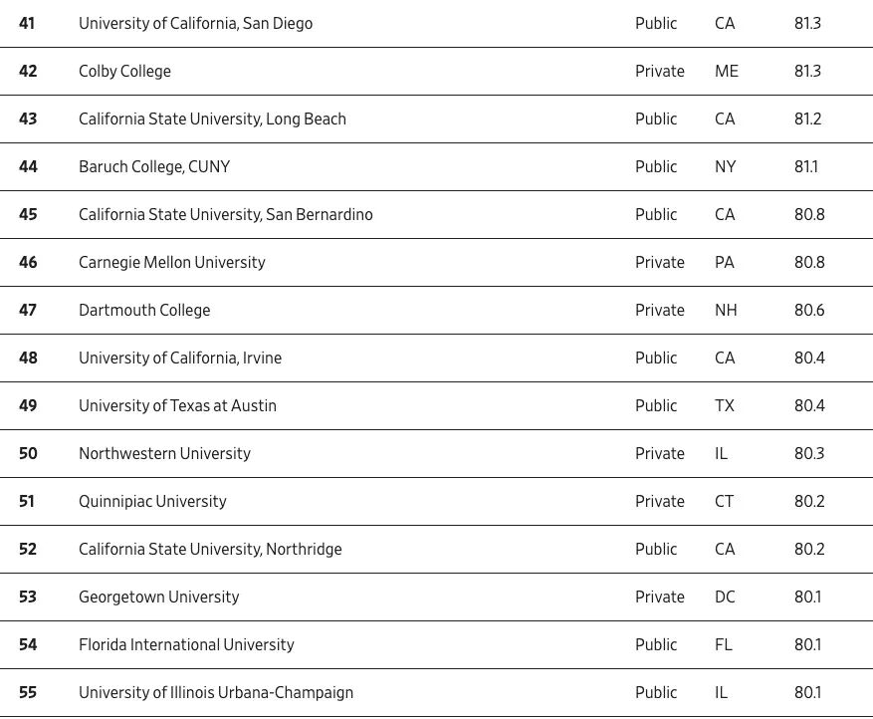Click Northwestern University

click(164, 453)
